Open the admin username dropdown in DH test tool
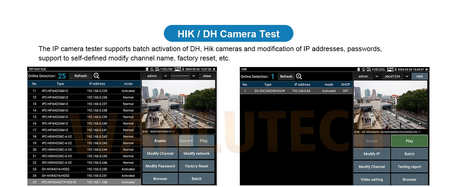The height and width of the screenshot is (187, 457). [155, 76]
